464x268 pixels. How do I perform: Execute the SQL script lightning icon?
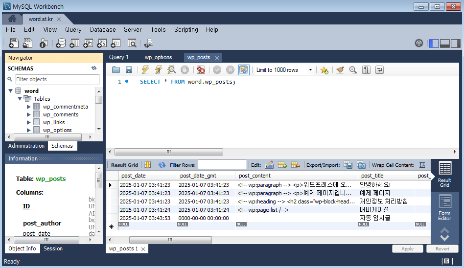click(145, 70)
